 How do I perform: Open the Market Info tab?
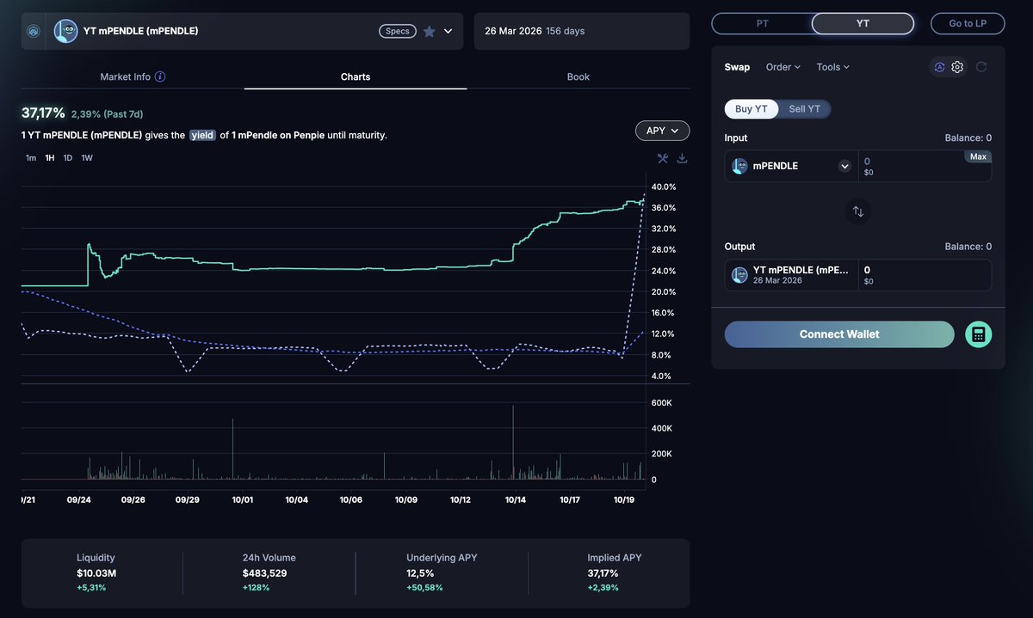(125, 76)
